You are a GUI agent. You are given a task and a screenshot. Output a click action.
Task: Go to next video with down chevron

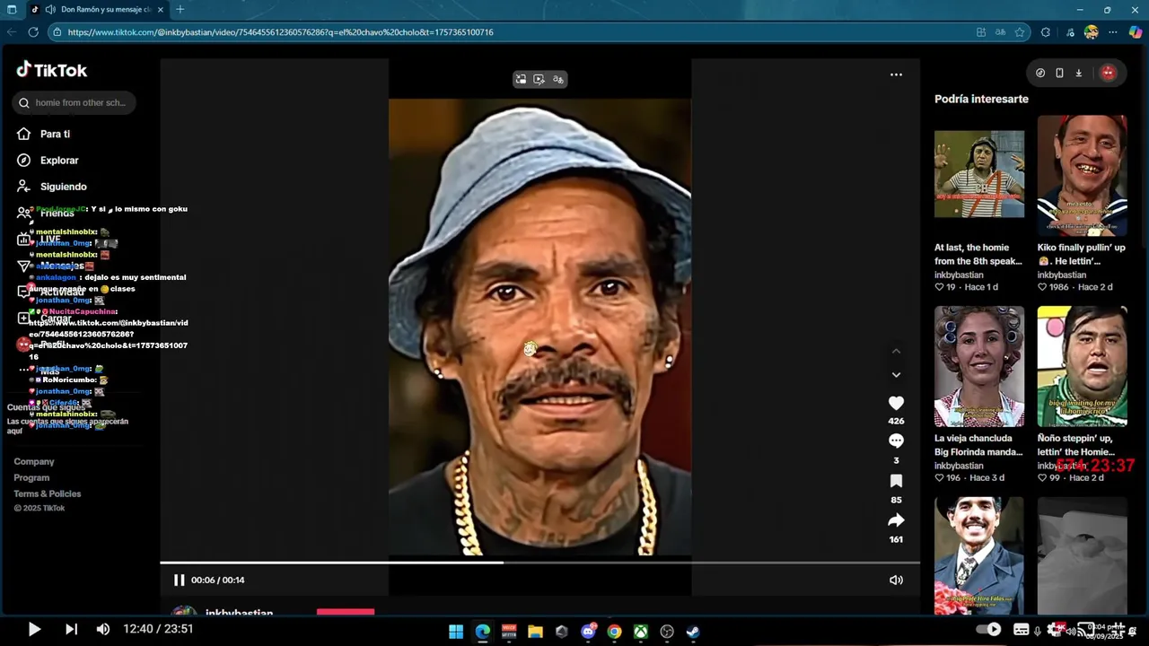896,375
